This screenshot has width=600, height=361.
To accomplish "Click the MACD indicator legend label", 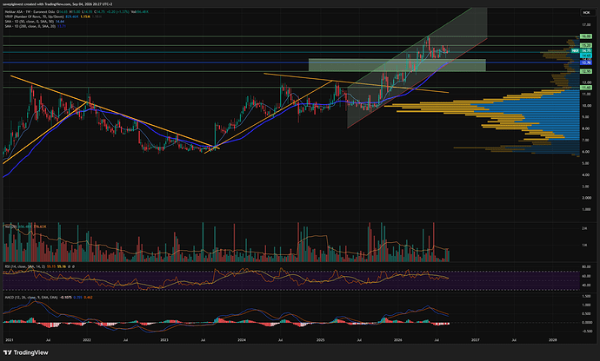I will point(48,297).
